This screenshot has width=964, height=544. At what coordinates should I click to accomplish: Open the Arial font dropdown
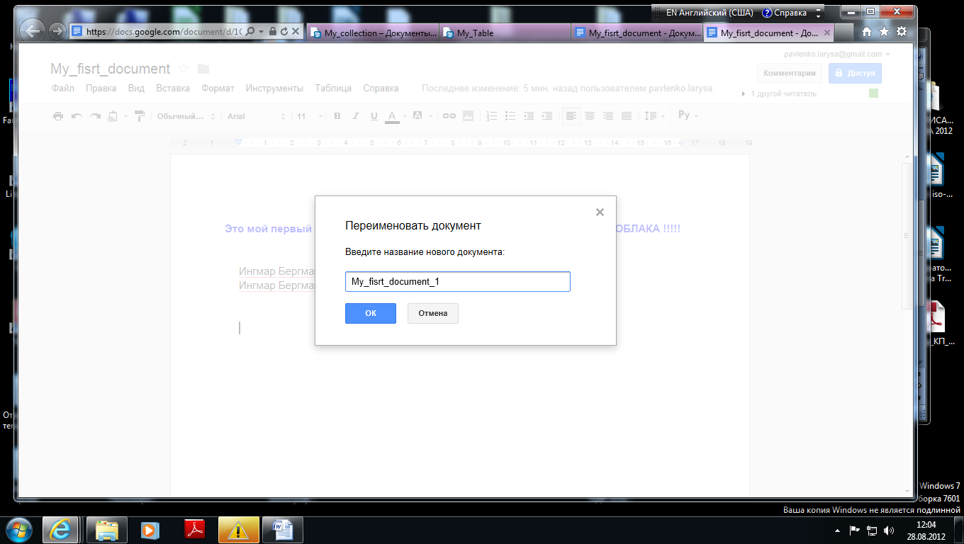pos(256,116)
